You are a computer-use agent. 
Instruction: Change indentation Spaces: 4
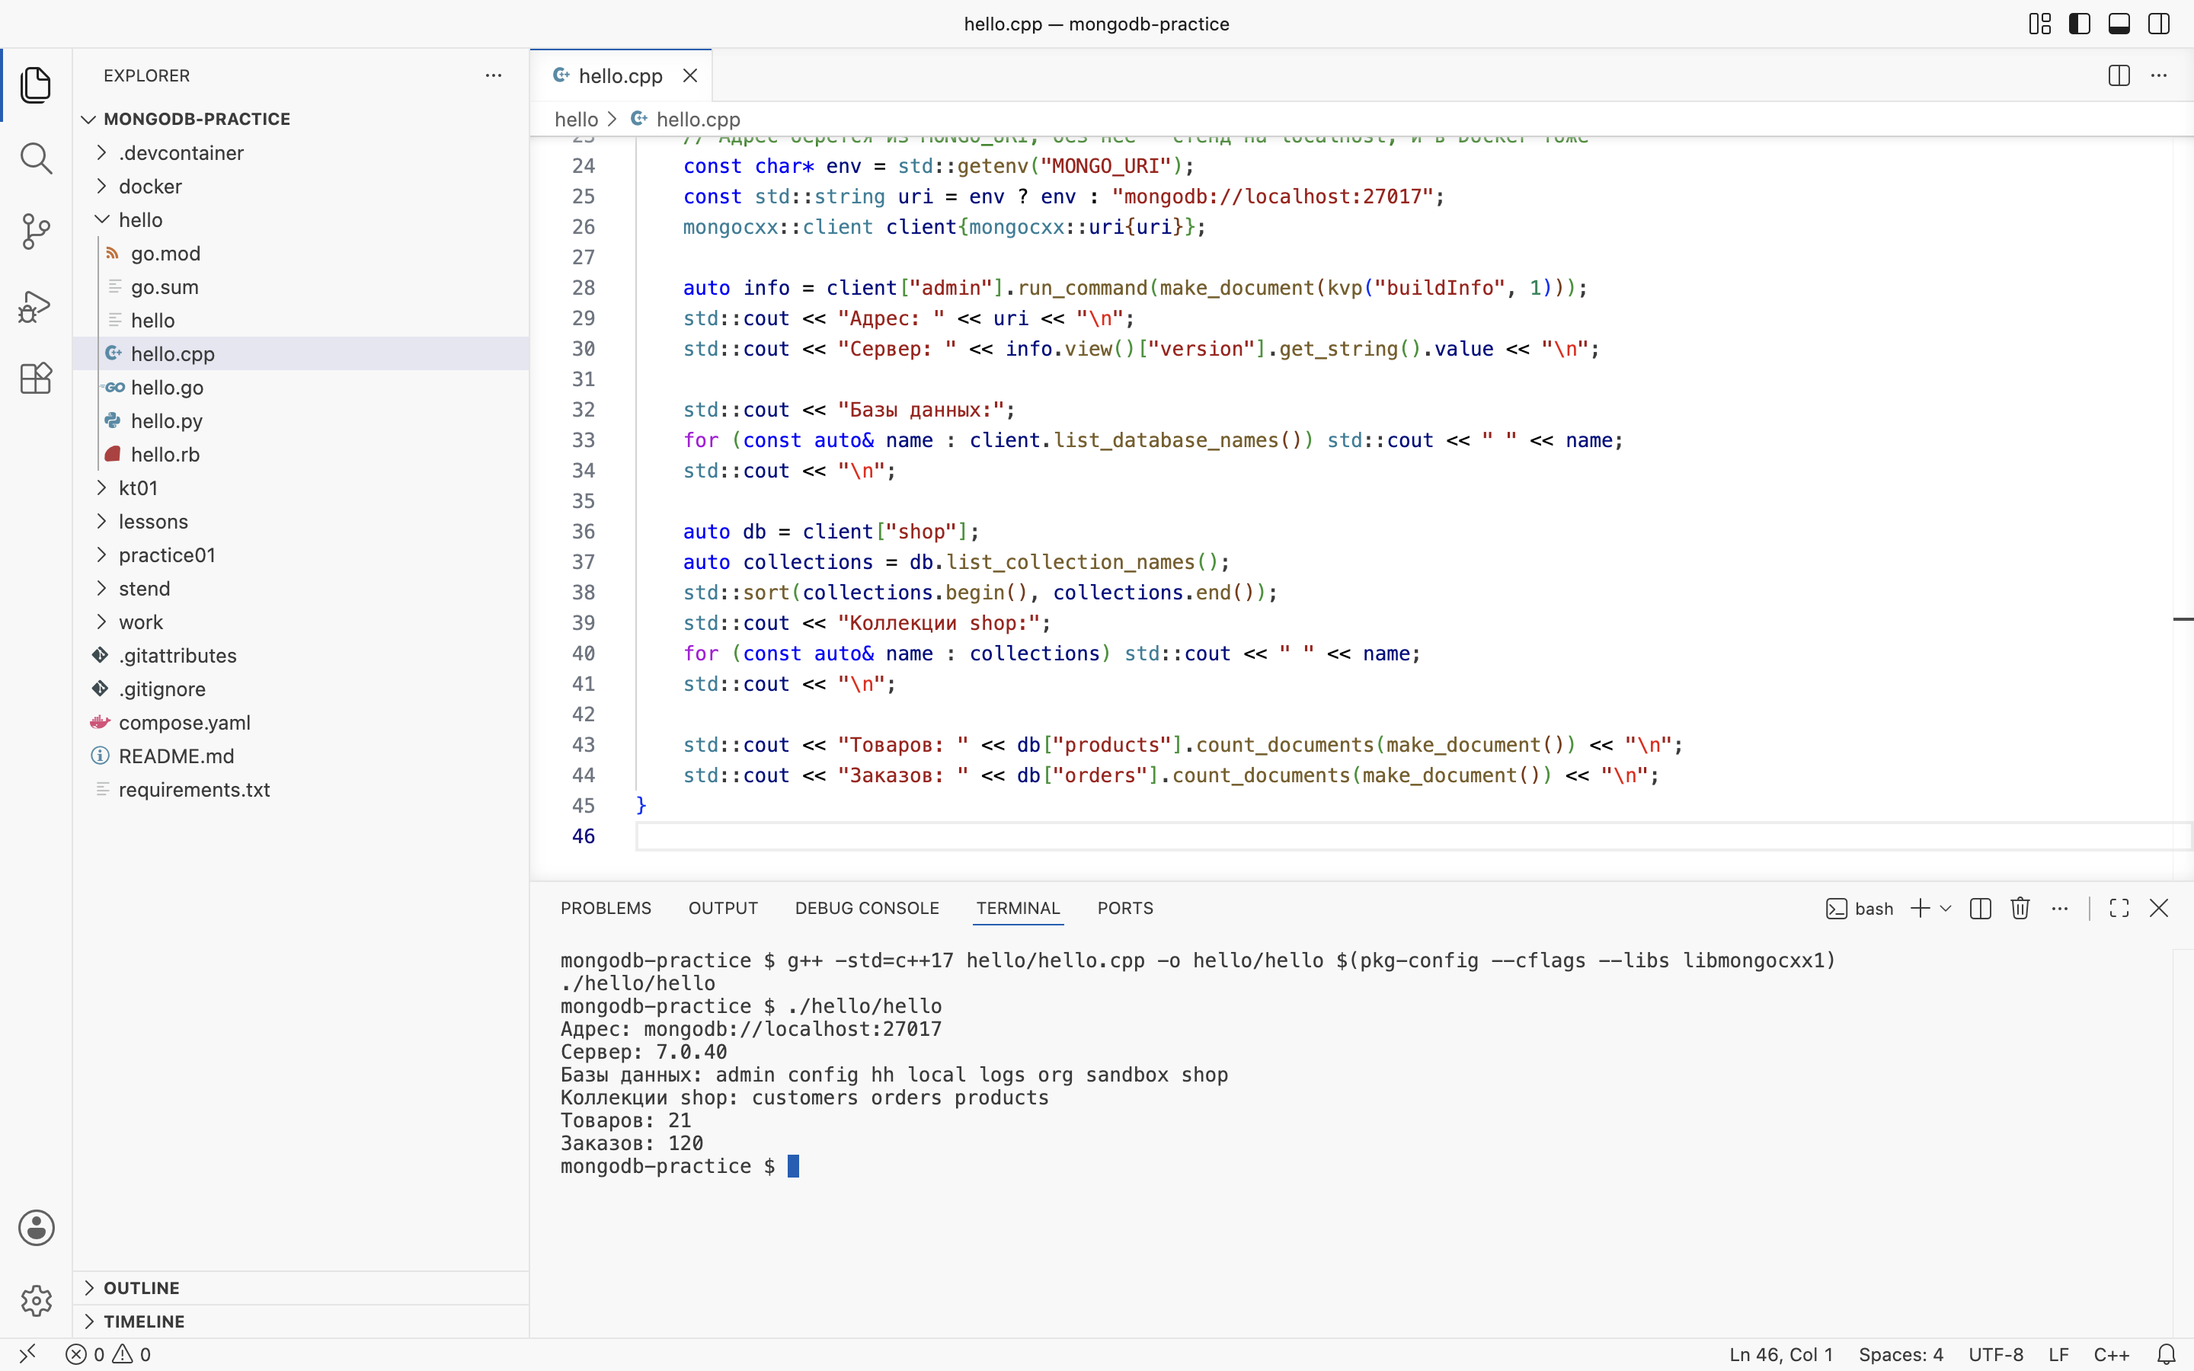pos(1901,1355)
